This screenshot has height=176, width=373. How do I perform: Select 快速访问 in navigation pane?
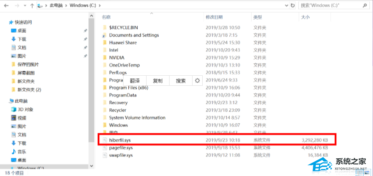pyautogui.click(x=23, y=22)
